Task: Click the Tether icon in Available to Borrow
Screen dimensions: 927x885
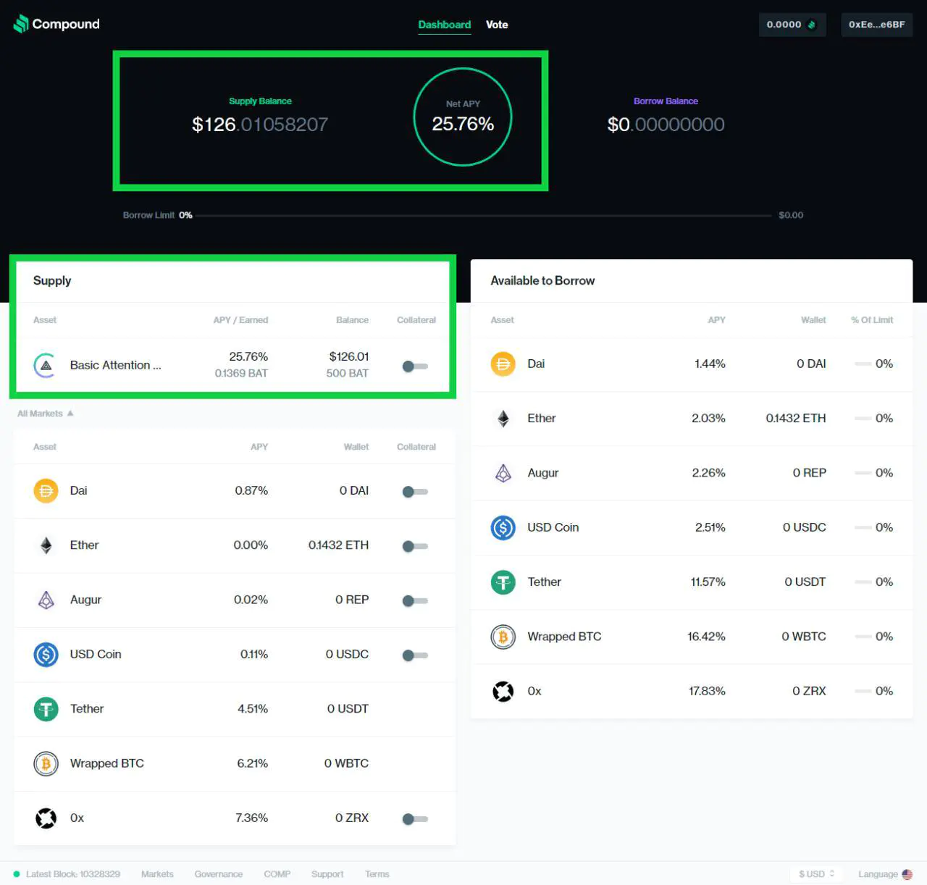Action: tap(503, 582)
